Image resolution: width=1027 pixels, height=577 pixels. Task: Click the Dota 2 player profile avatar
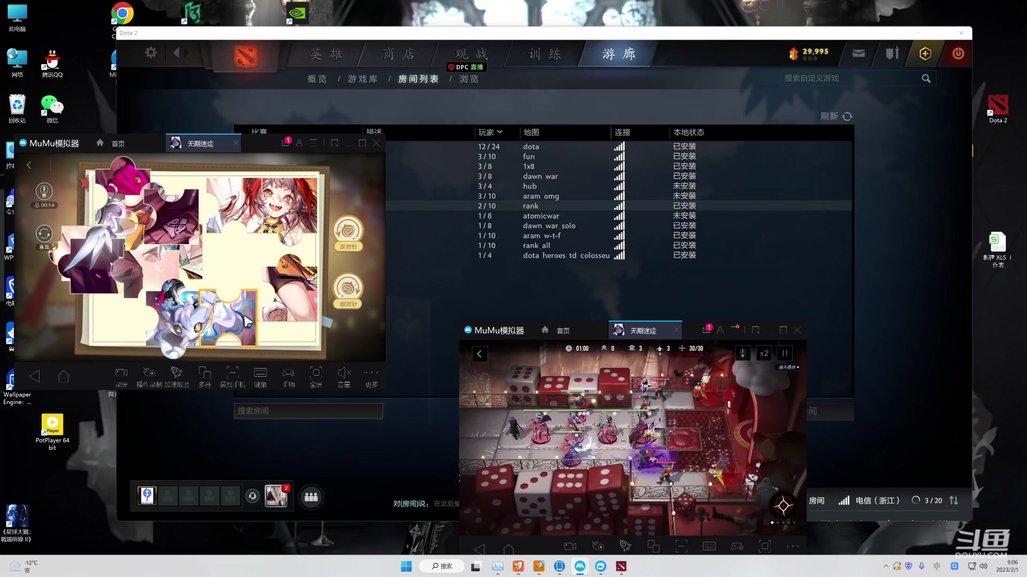pyautogui.click(x=147, y=496)
